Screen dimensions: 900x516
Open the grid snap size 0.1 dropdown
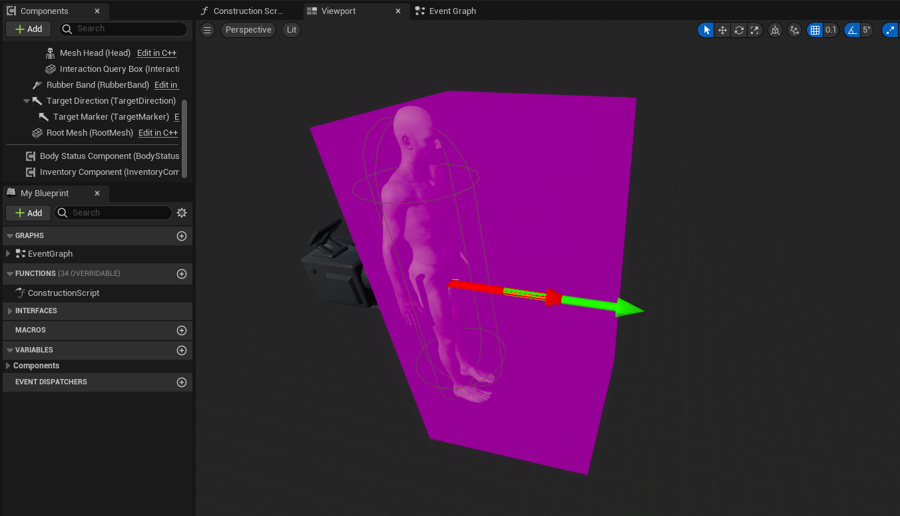point(831,30)
